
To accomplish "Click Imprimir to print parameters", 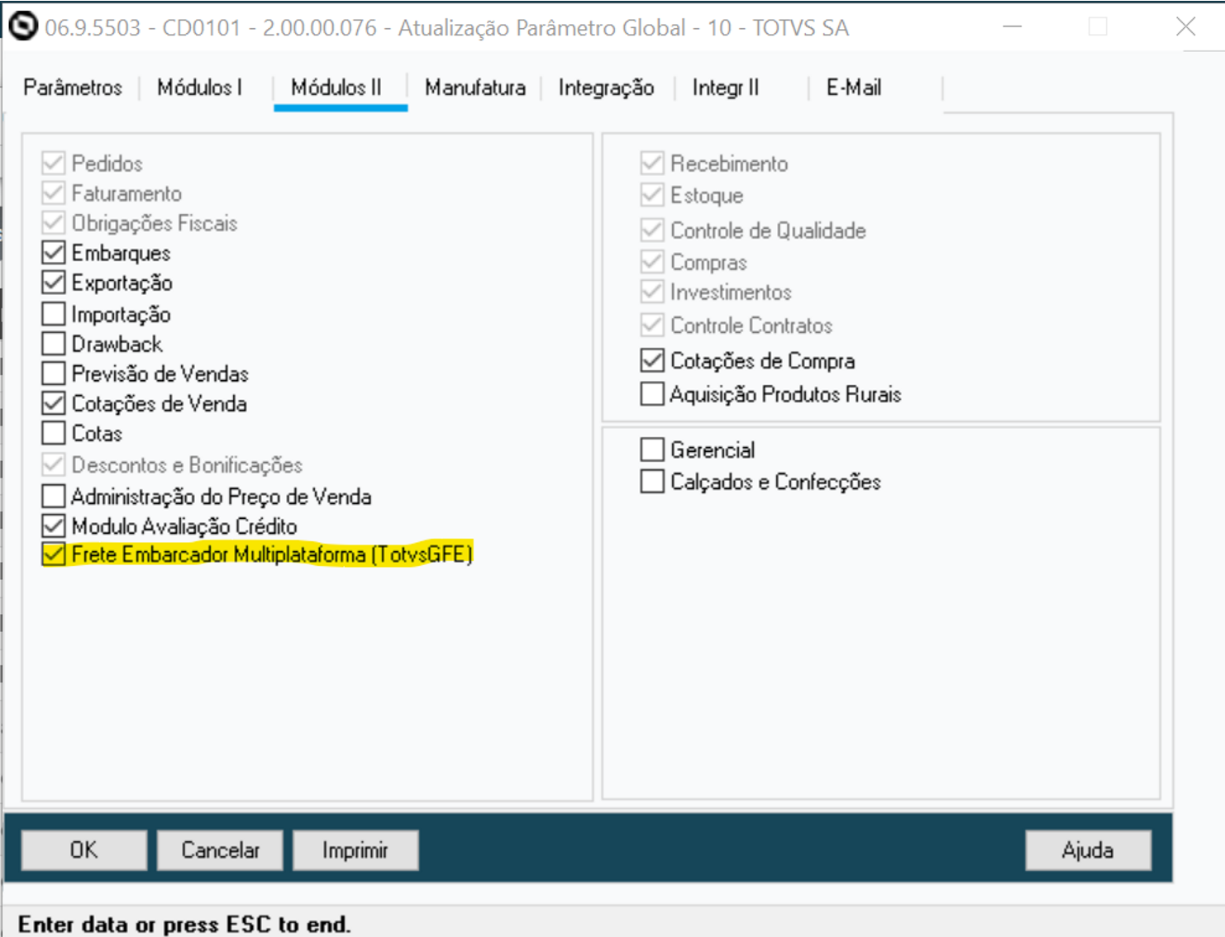I will [355, 850].
